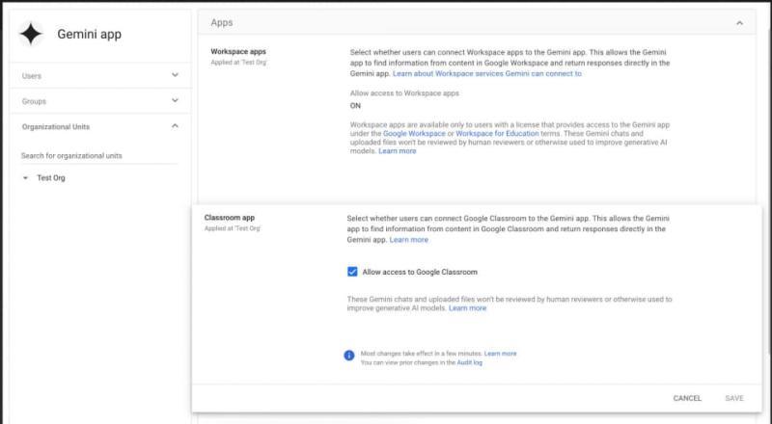This screenshot has width=772, height=424.
Task: Open the Google Workspace terms link
Action: (x=414, y=133)
